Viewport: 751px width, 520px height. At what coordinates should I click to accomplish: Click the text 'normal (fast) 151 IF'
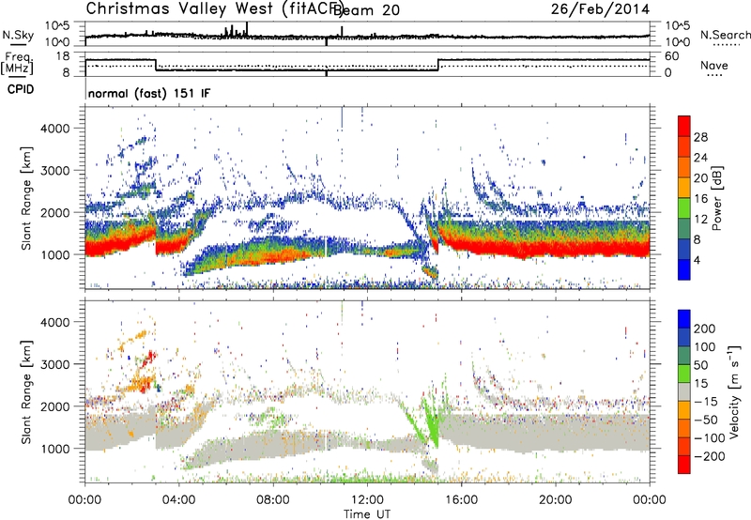tap(149, 93)
